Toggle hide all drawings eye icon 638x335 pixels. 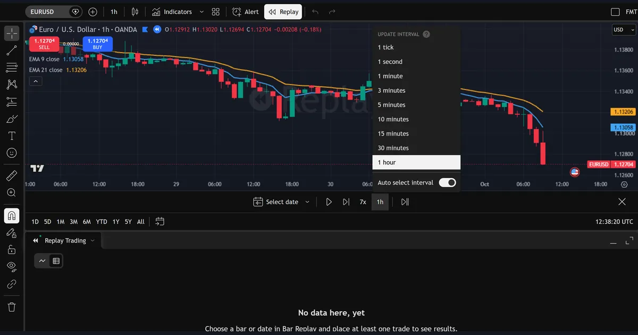pos(12,266)
